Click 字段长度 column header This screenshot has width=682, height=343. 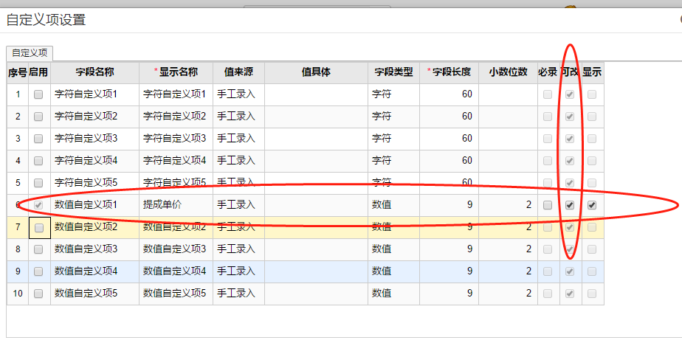[x=449, y=72]
